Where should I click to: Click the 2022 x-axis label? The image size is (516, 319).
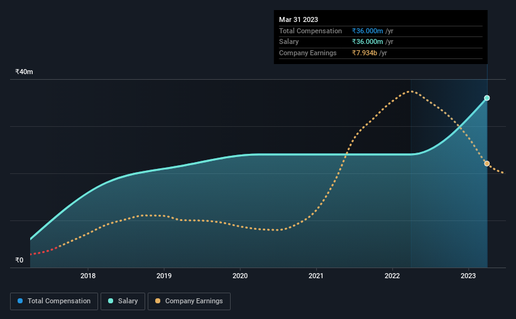(392, 276)
